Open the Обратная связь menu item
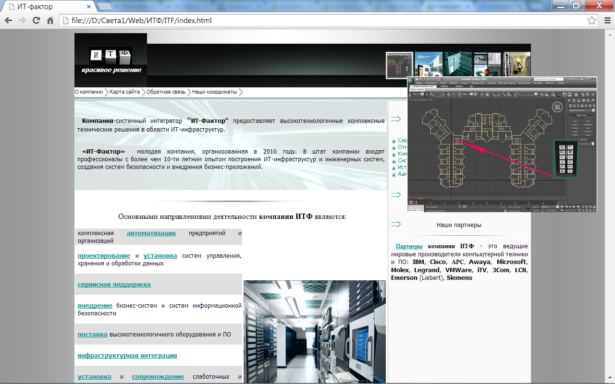The width and height of the screenshot is (615, 384). (166, 92)
